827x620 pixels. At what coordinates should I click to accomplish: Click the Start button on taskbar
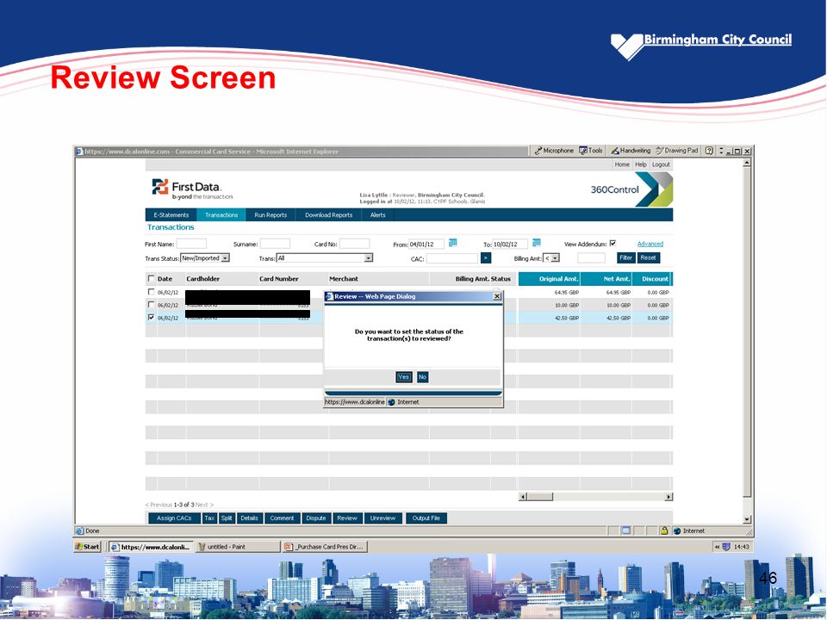[88, 547]
